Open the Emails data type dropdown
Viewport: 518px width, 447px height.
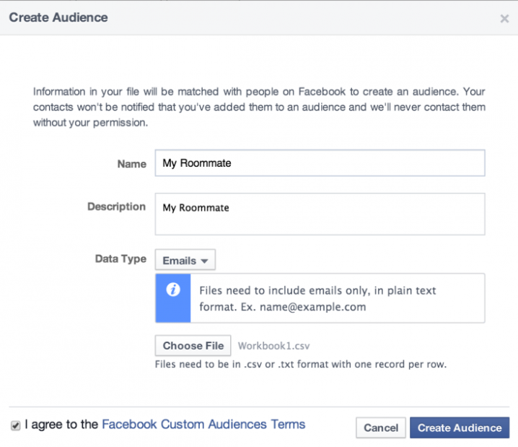click(x=185, y=260)
